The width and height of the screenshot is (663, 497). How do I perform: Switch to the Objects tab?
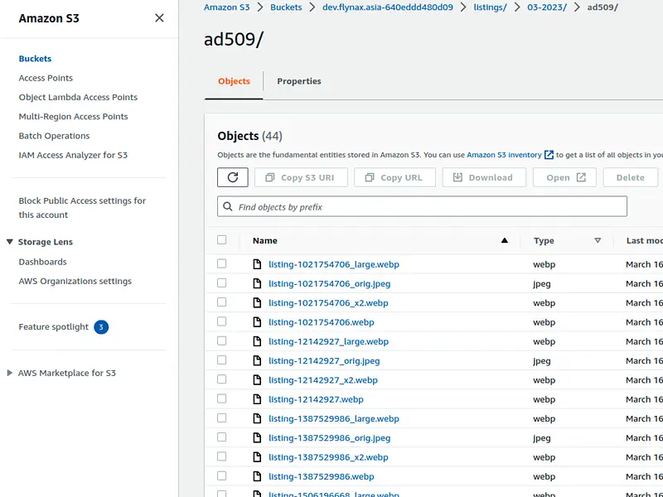(234, 81)
